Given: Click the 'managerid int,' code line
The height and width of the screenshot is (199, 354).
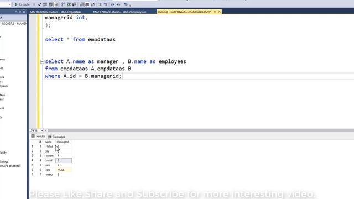Looking at the screenshot, I should point(66,18).
